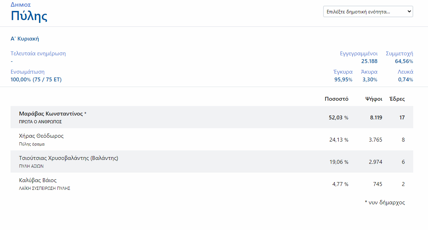Click the ΠΡΩΤΑ Ο ΑΝΘΡΩΠΟΣ party name
The image size is (428, 230).
click(40, 122)
